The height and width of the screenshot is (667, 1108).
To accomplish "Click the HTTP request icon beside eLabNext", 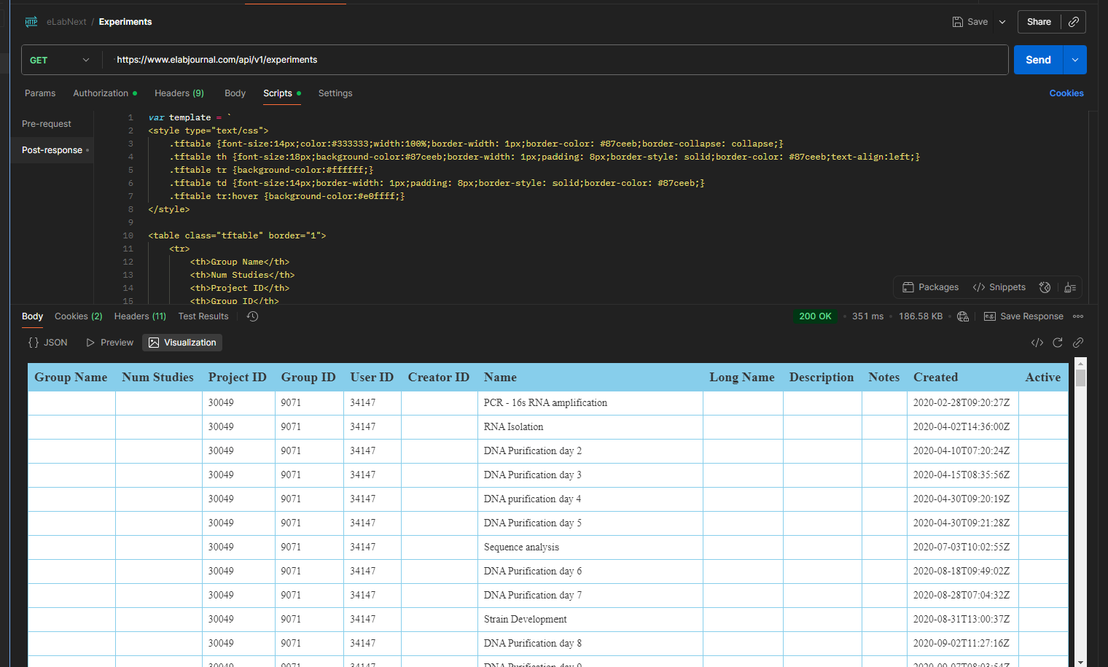I will coord(31,22).
